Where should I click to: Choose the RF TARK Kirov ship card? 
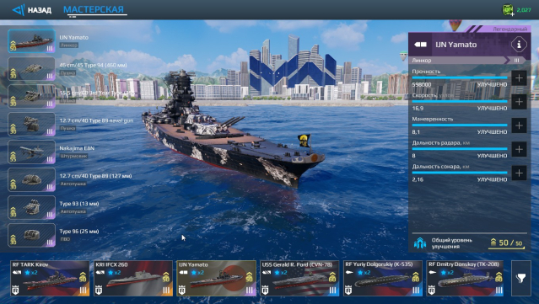coord(50,278)
